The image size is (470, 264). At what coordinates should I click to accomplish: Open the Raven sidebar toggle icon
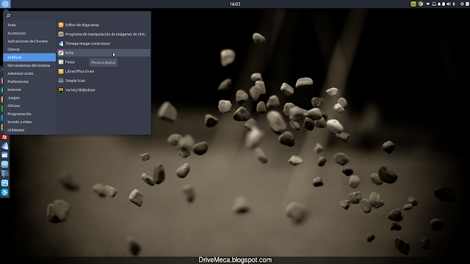[467, 4]
